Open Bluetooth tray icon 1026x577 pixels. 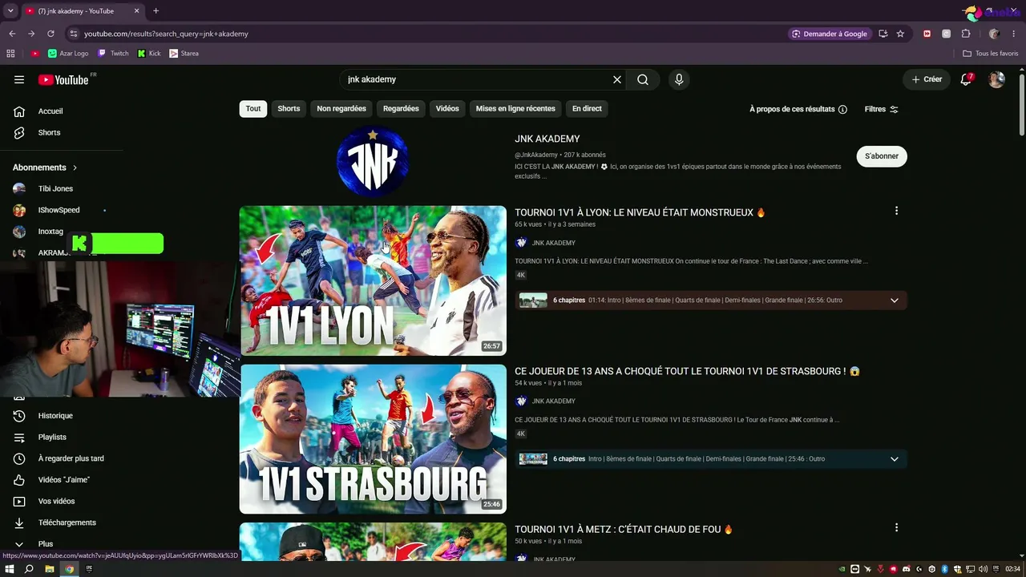[945, 569]
